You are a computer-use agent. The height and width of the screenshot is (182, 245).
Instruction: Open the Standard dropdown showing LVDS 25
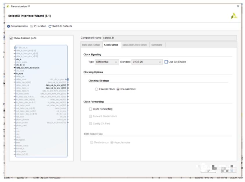pos(147,62)
